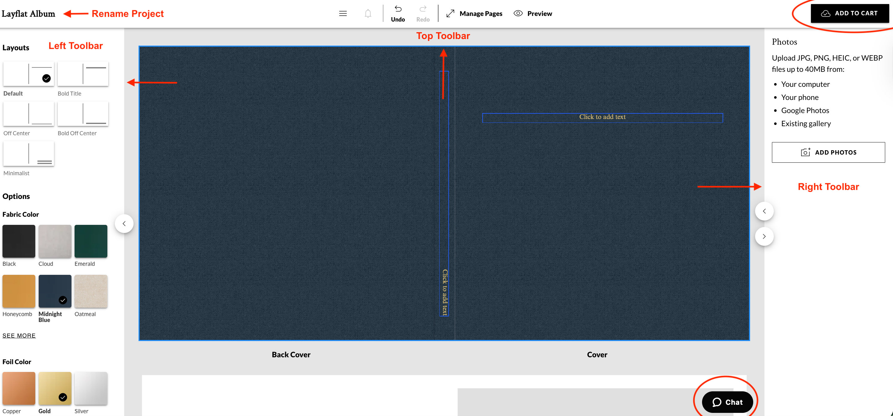The width and height of the screenshot is (893, 416).
Task: Select the Emerald fabric color
Action: click(90, 241)
